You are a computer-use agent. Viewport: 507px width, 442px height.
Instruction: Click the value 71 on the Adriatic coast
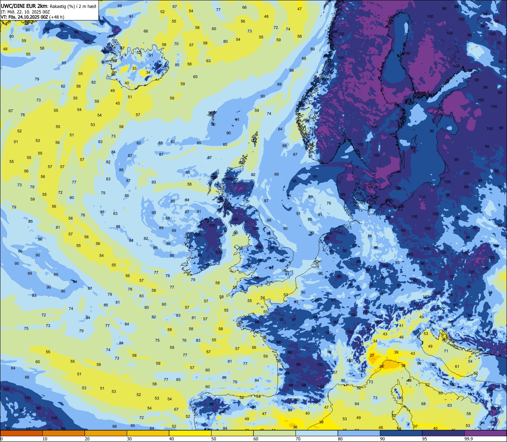coord(446,351)
